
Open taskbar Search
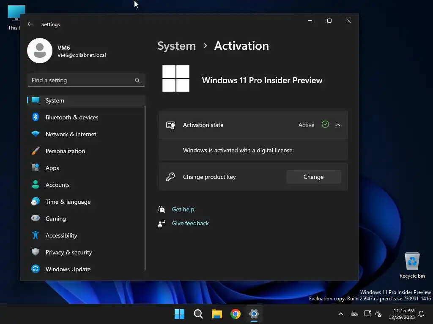[x=198, y=314]
